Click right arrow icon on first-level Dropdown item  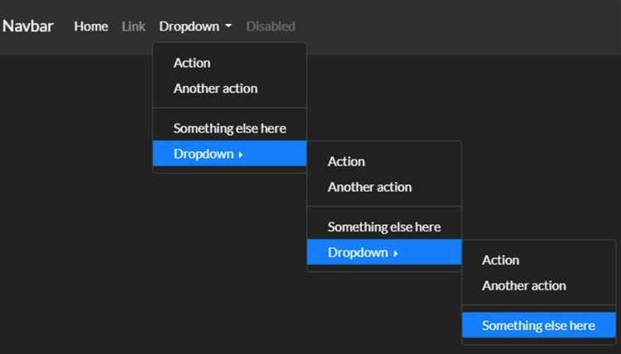coord(240,155)
